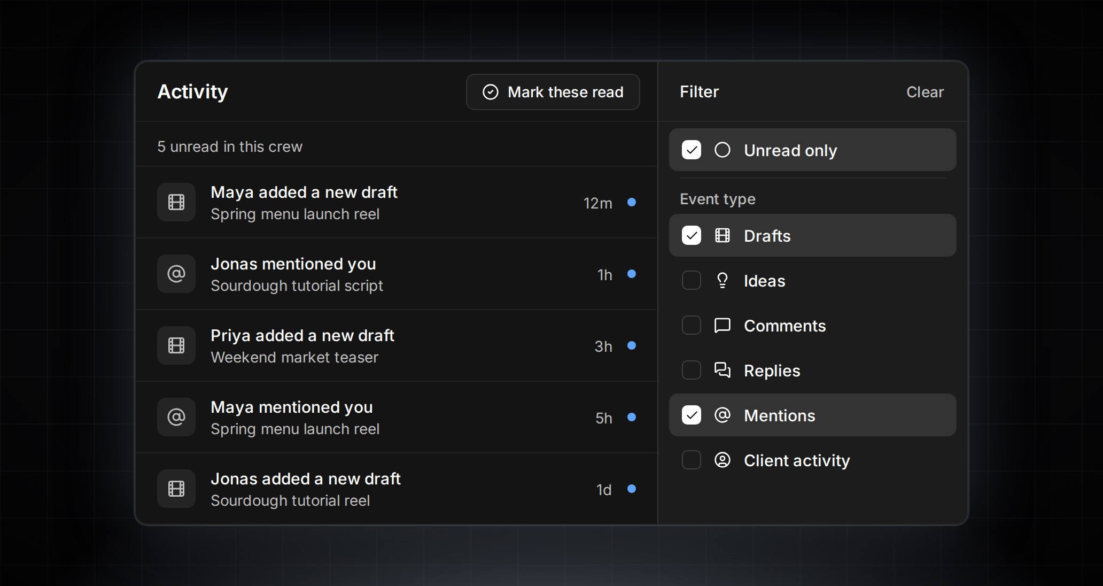Viewport: 1103px width, 586px height.
Task: Click the 12m timestamp
Action: click(597, 203)
